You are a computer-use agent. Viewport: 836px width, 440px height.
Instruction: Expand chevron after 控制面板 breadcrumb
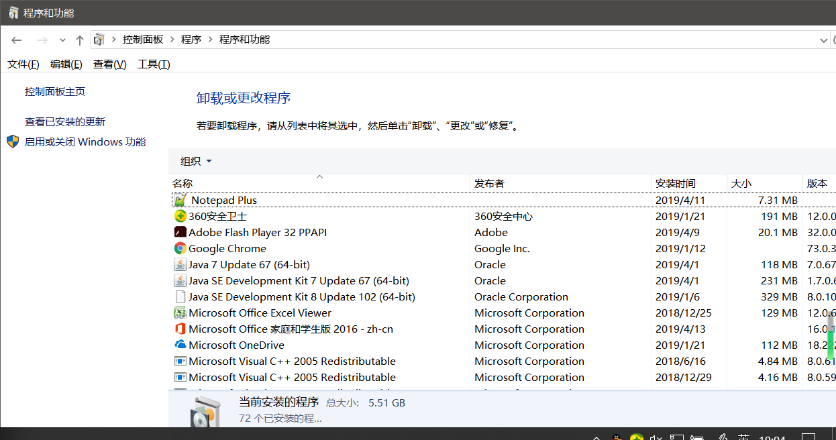172,40
